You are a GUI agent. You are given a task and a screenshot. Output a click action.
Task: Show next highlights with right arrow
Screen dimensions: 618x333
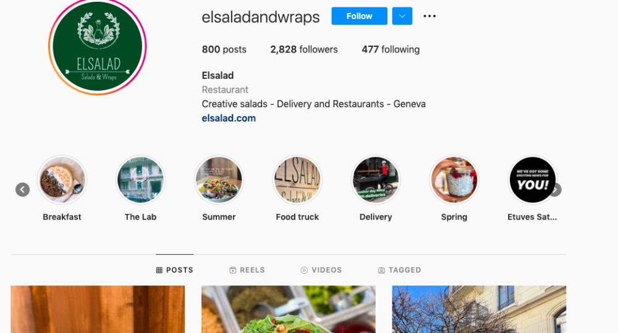tap(556, 190)
